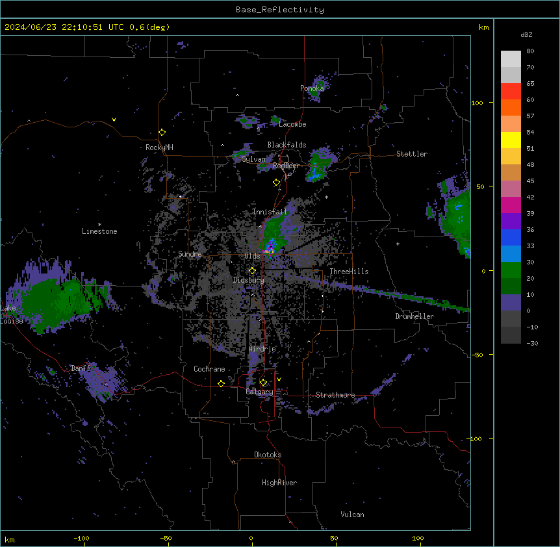The height and width of the screenshot is (547, 560).
Task: Click the Cochrane label
Action: (209, 369)
